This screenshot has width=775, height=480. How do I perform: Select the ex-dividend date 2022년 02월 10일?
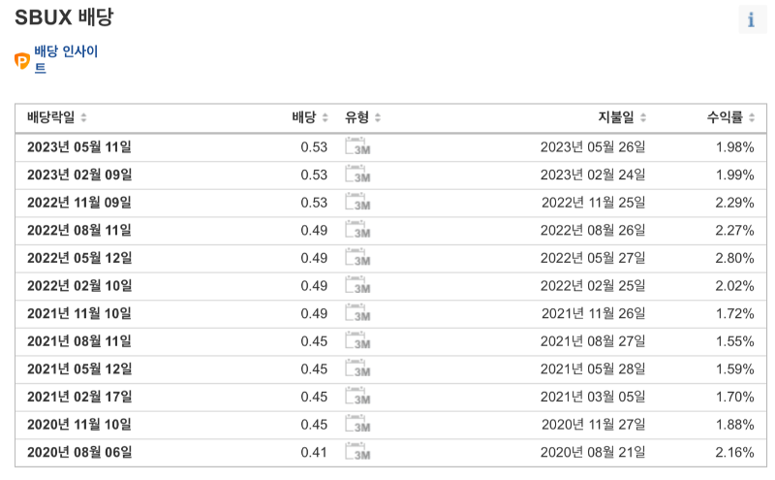coord(79,285)
